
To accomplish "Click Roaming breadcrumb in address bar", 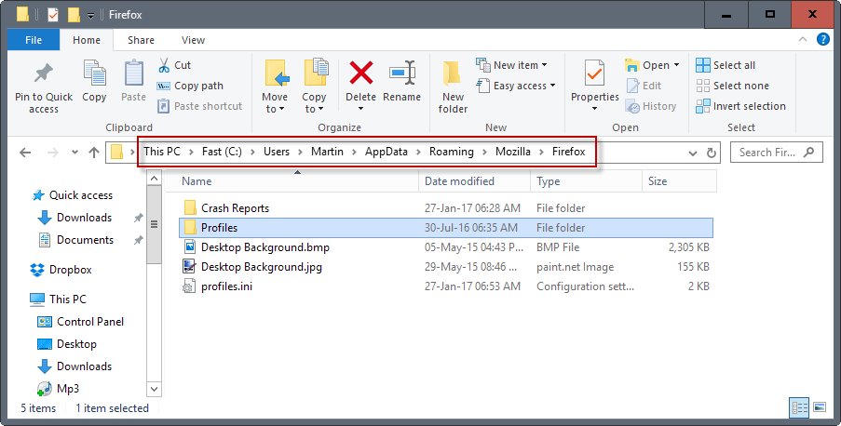I will tap(452, 152).
